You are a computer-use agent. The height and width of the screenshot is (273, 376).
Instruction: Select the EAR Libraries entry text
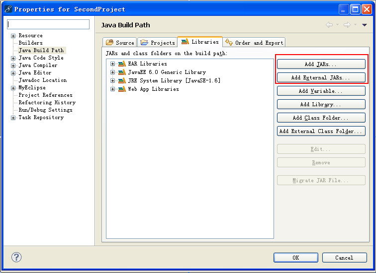click(148, 64)
